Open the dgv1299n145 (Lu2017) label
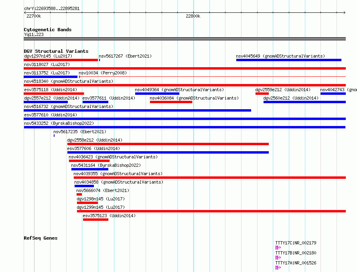The height and width of the screenshot is (272, 357). click(101, 207)
